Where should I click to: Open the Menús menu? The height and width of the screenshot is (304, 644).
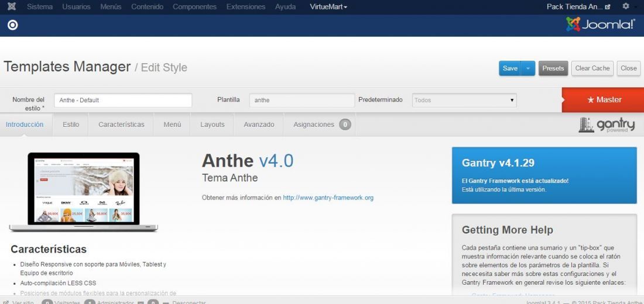click(111, 6)
